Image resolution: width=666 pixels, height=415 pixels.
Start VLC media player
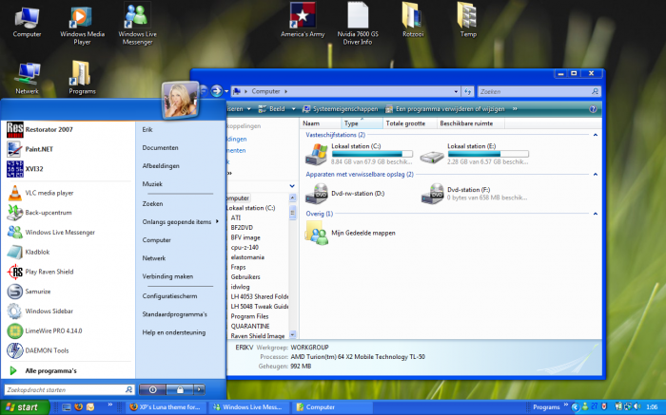coord(68,193)
